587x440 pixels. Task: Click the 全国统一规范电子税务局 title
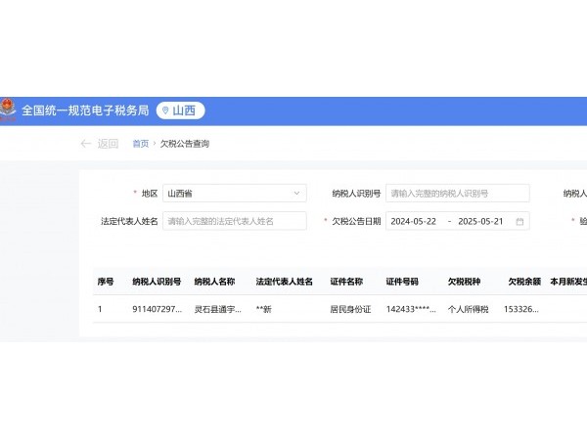pyautogui.click(x=84, y=110)
